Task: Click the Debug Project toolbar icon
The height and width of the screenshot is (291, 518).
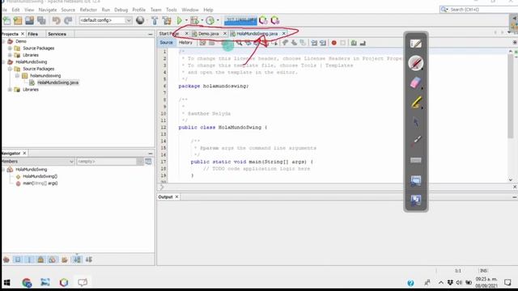Action: pos(194,20)
